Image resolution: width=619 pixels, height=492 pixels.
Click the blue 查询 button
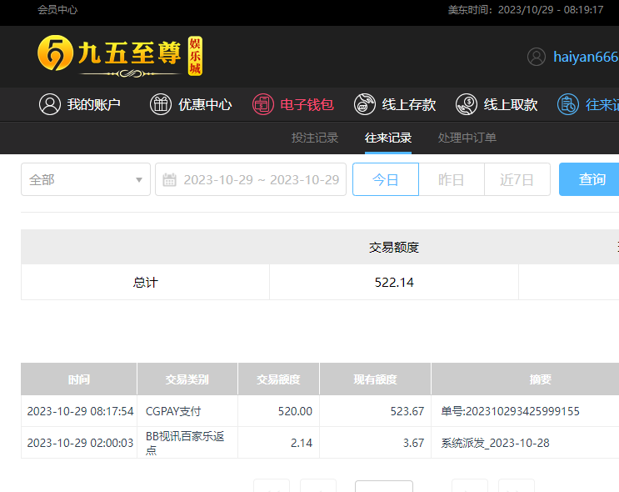[590, 179]
